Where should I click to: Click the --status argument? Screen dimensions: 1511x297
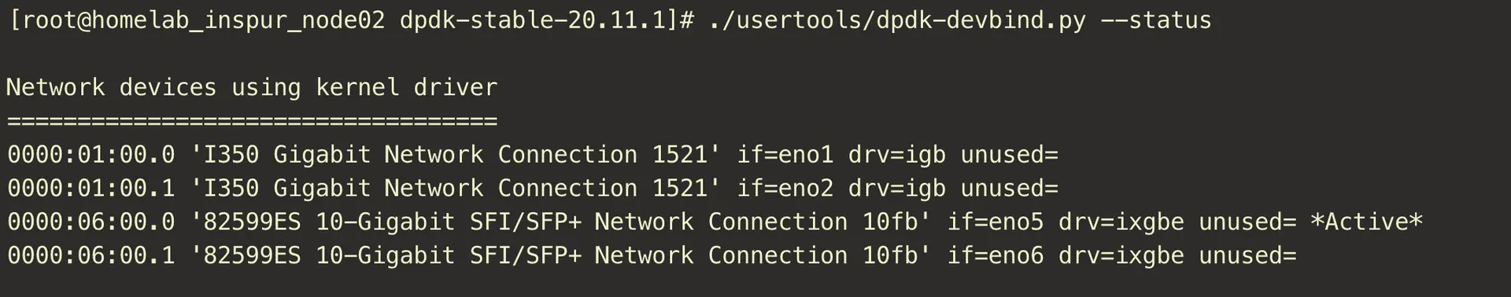1155,20
